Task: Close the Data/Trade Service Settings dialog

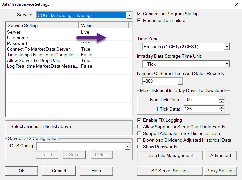Action: [237, 4]
